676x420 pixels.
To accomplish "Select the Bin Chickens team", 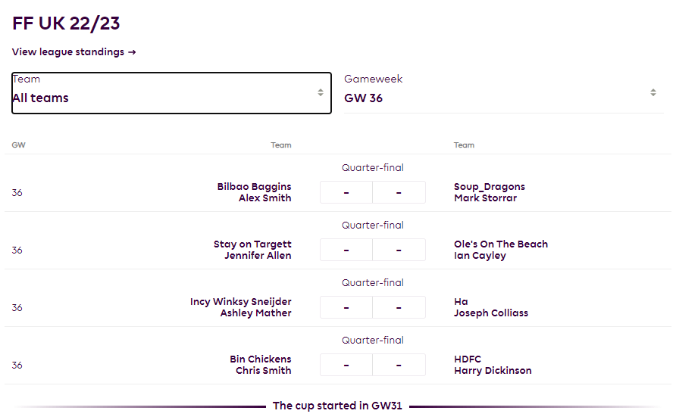I will 260,359.
